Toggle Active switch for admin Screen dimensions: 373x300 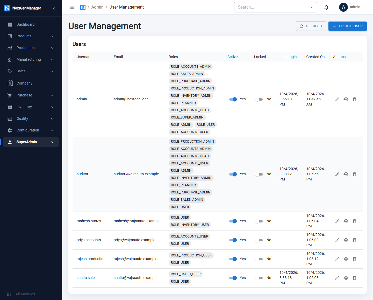pos(233,99)
